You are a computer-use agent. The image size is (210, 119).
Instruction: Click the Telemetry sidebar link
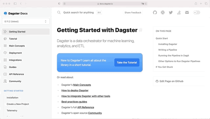coord(12,110)
